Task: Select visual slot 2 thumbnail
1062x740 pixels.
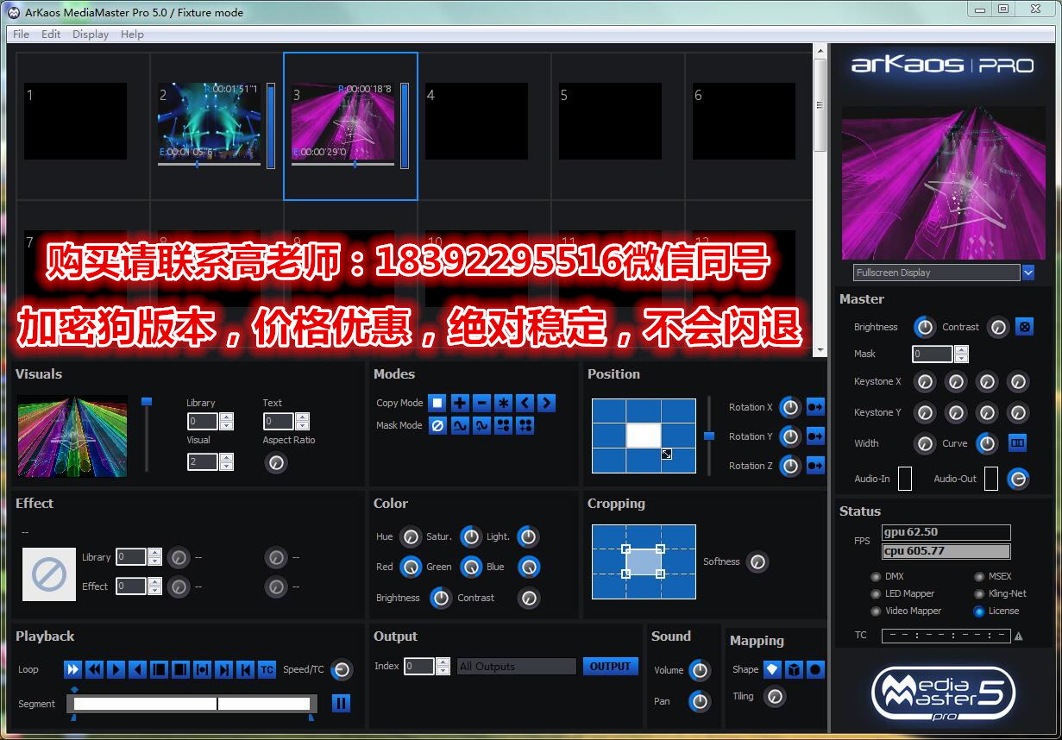Action: click(210, 122)
